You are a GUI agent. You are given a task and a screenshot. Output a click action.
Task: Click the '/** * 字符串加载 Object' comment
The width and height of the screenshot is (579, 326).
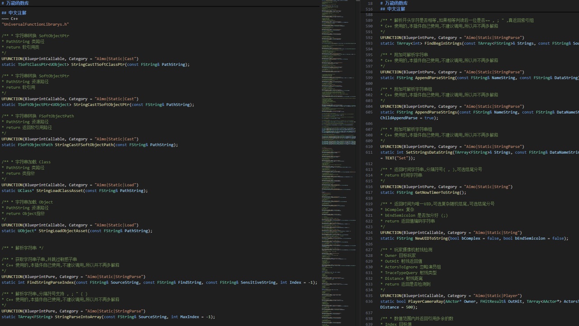point(27,202)
